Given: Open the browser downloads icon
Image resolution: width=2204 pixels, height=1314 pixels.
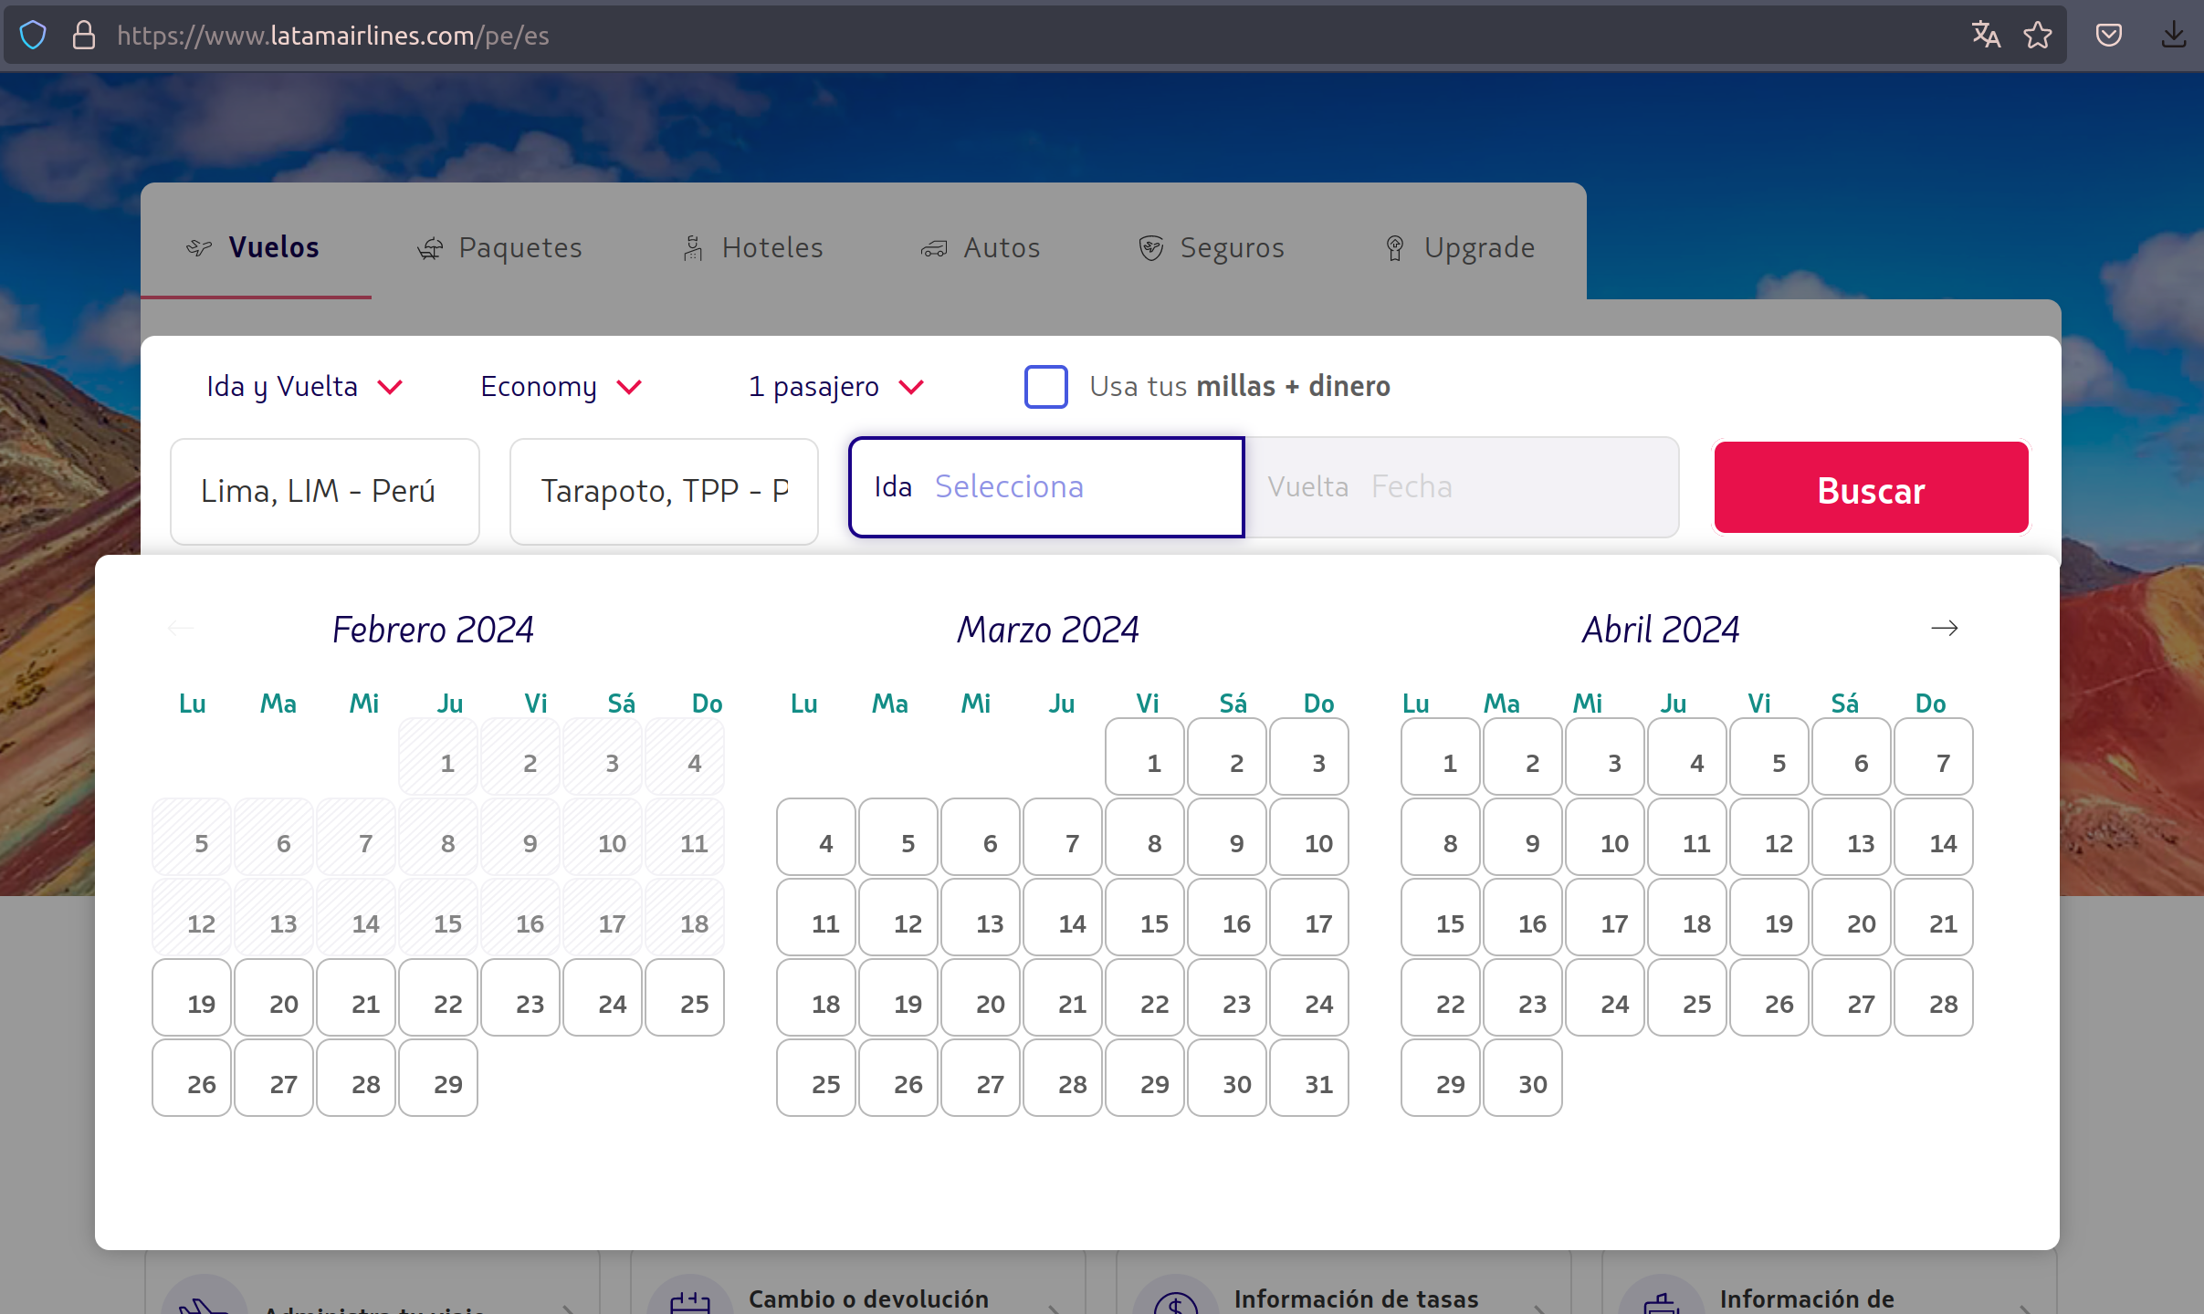Looking at the screenshot, I should [x=2173, y=36].
